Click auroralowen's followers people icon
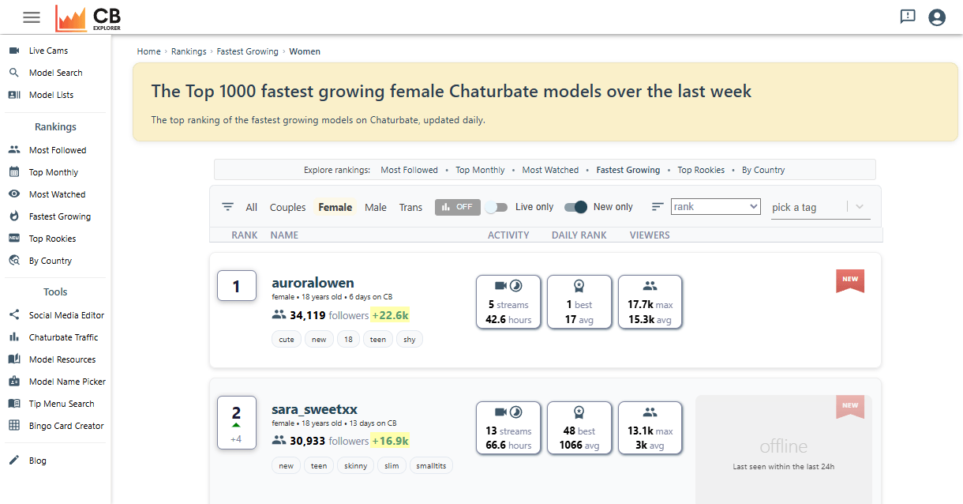 [279, 315]
